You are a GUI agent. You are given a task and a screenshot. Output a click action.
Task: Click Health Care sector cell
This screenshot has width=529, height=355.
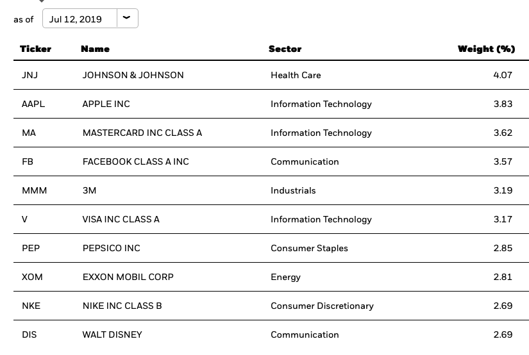296,75
